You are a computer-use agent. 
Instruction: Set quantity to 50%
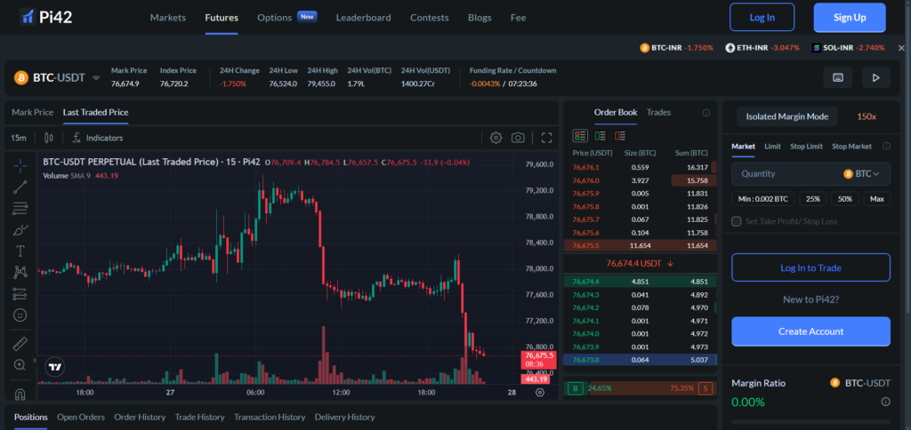coord(845,199)
